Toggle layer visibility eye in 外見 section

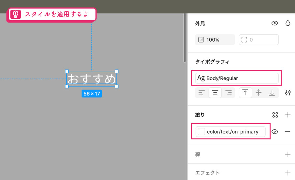point(275,23)
